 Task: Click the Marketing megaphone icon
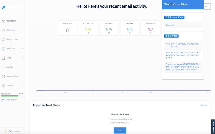point(3,30)
